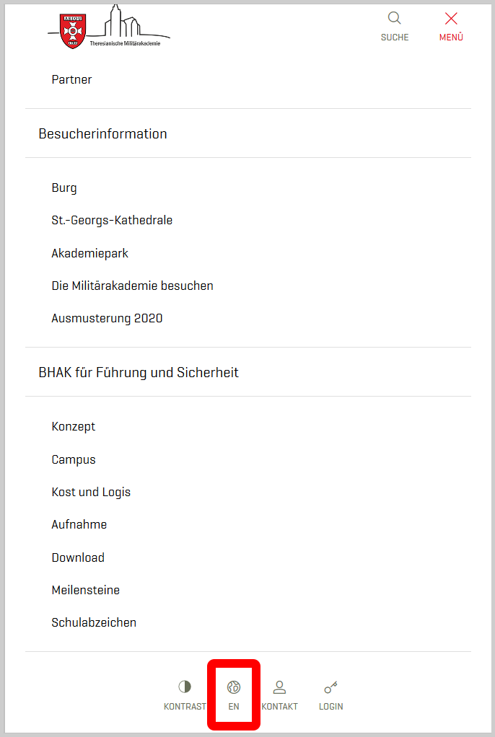Open the Schulabzeichen link
This screenshot has height=737, width=495.
[x=94, y=622]
